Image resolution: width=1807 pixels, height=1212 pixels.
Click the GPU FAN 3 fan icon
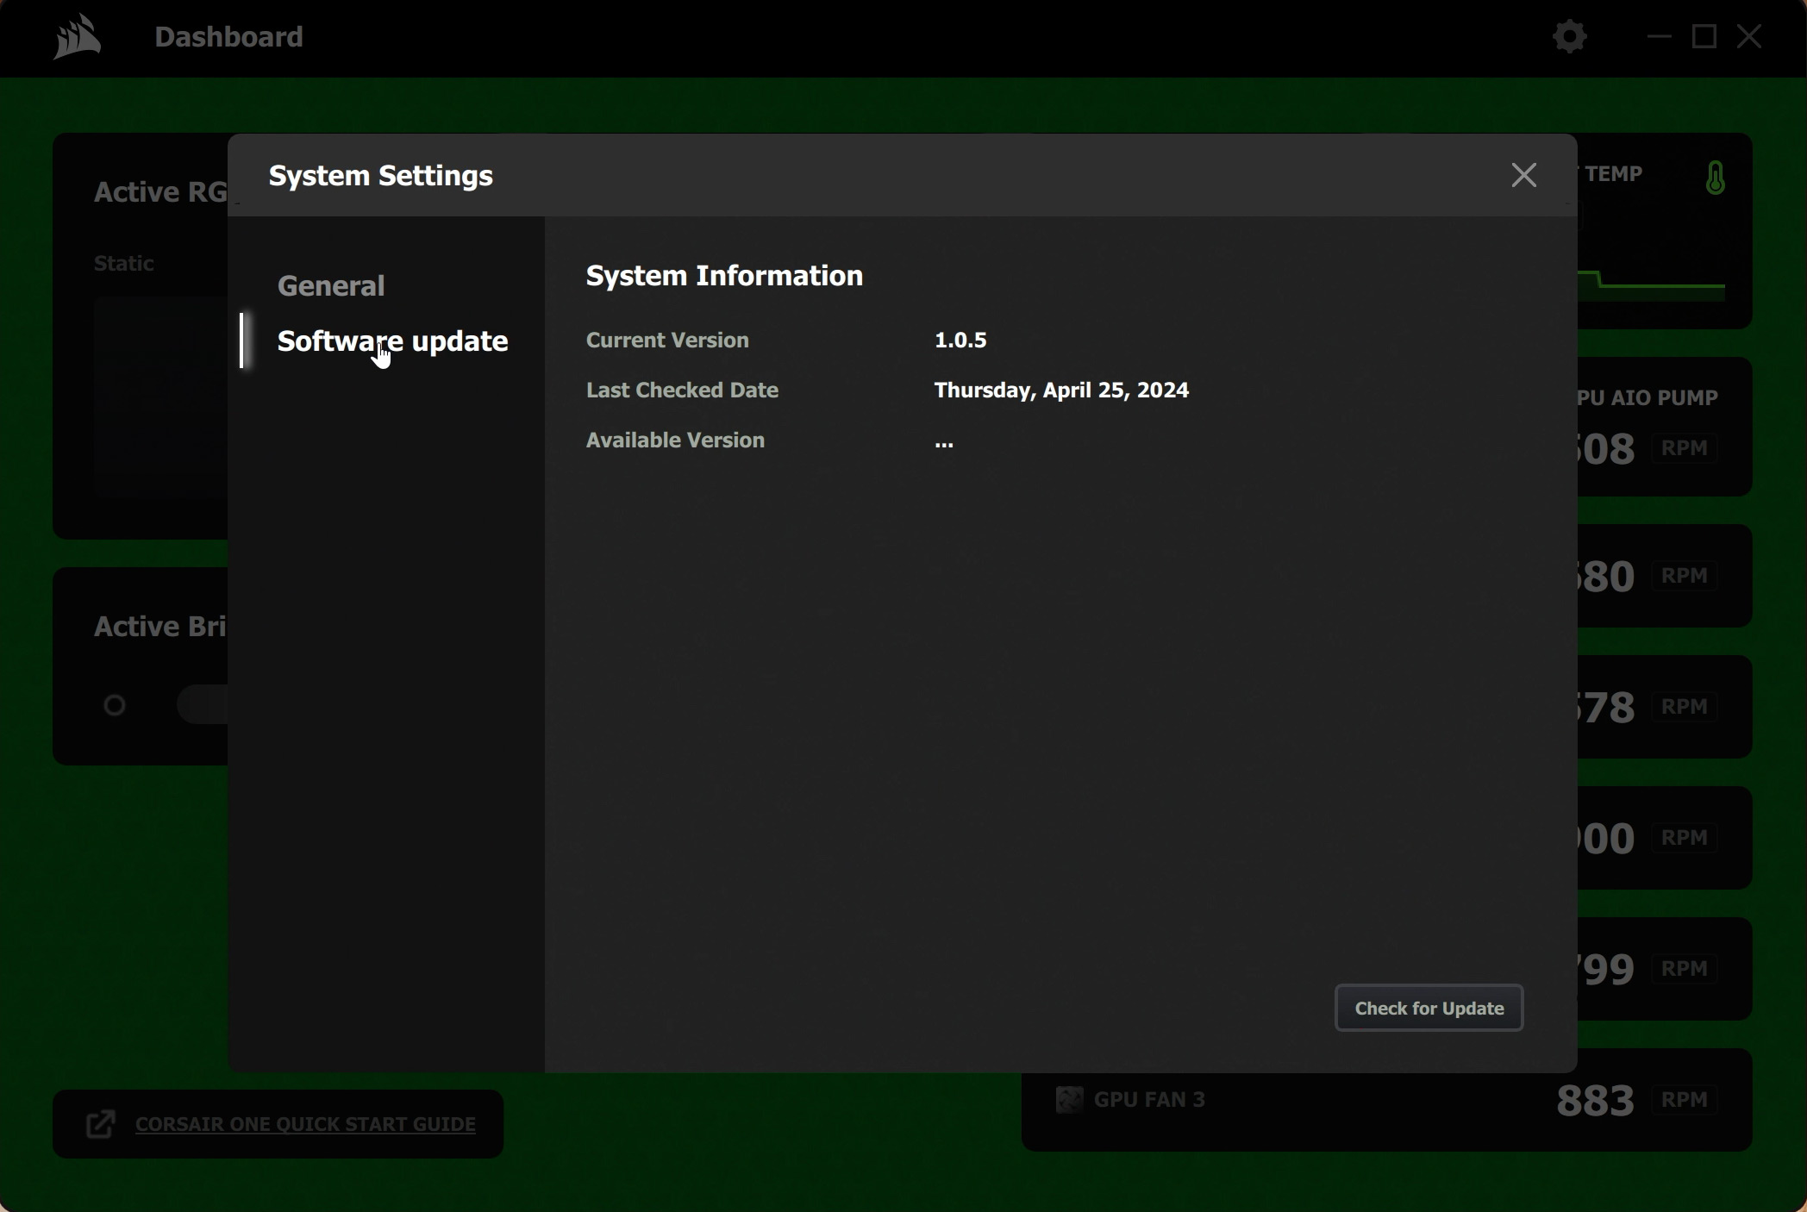[x=1069, y=1099]
